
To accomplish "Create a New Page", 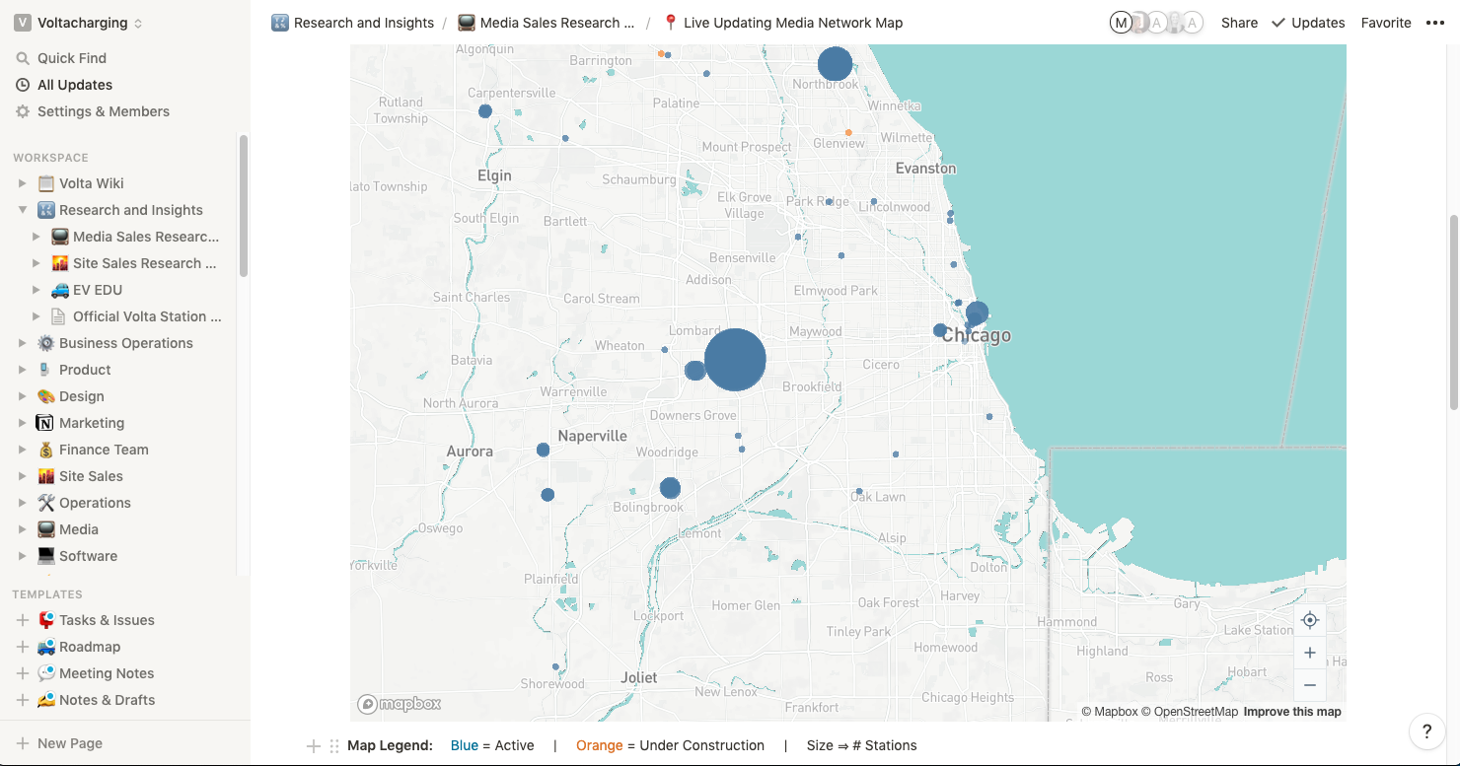I will tap(59, 743).
